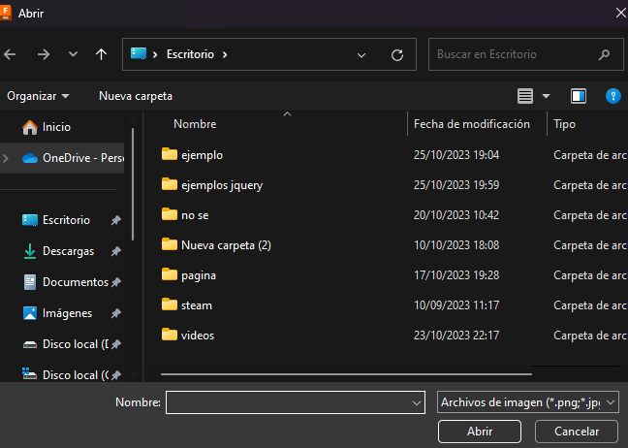
Task: Click the Cancelar button
Action: pos(577,432)
